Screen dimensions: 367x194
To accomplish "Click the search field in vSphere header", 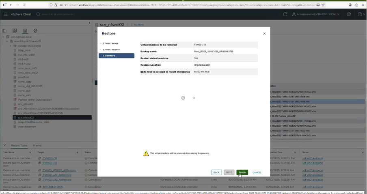I will (x=57, y=14).
